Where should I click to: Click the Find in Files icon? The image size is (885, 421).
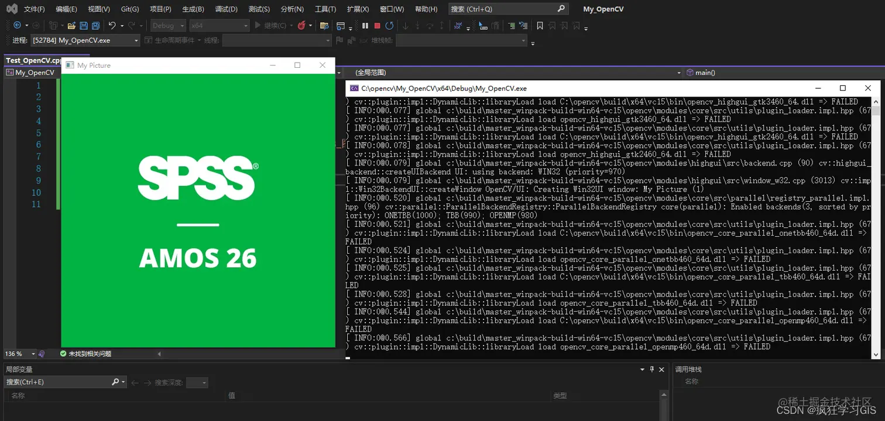point(324,26)
